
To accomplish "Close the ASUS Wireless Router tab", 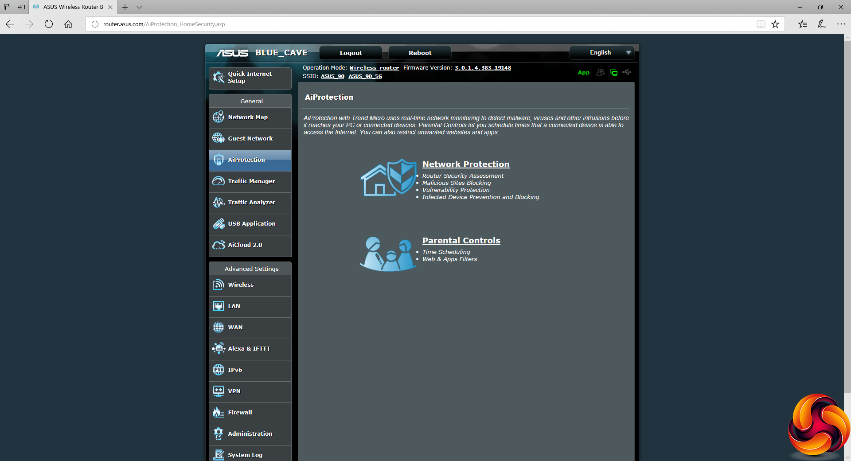I will click(110, 7).
